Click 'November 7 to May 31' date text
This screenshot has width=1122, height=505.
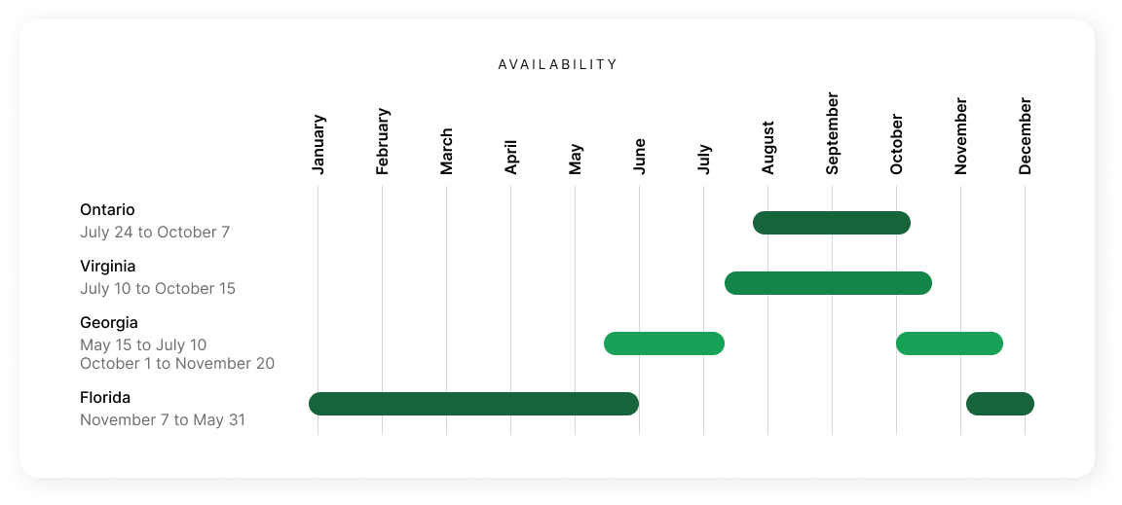pyautogui.click(x=163, y=420)
